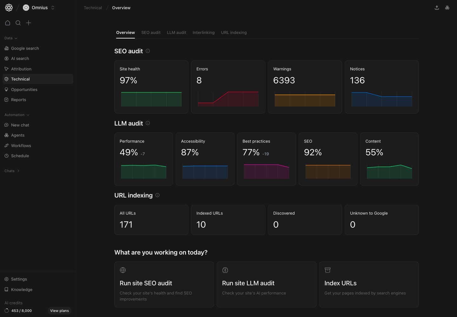This screenshot has height=317, width=457.
Task: Open Agents under Automation
Action: point(18,135)
